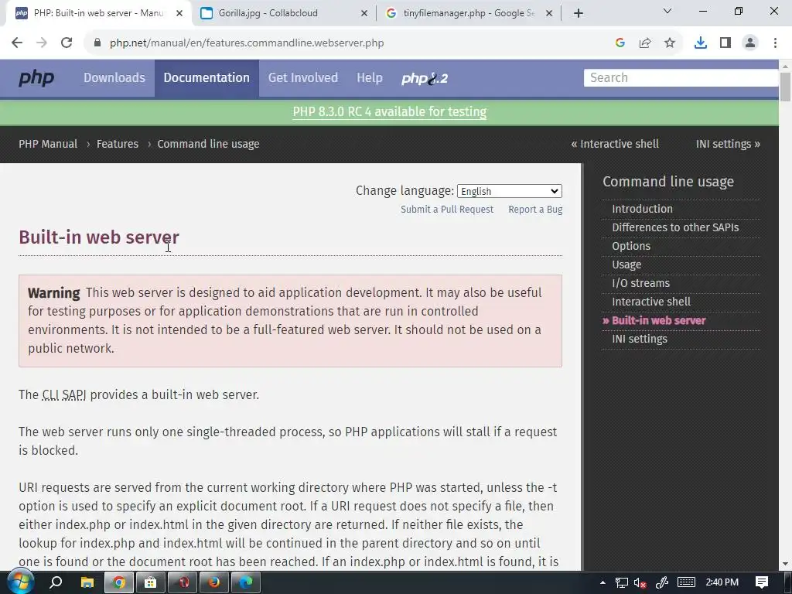Open the touch keyboard tray icon

point(686,582)
